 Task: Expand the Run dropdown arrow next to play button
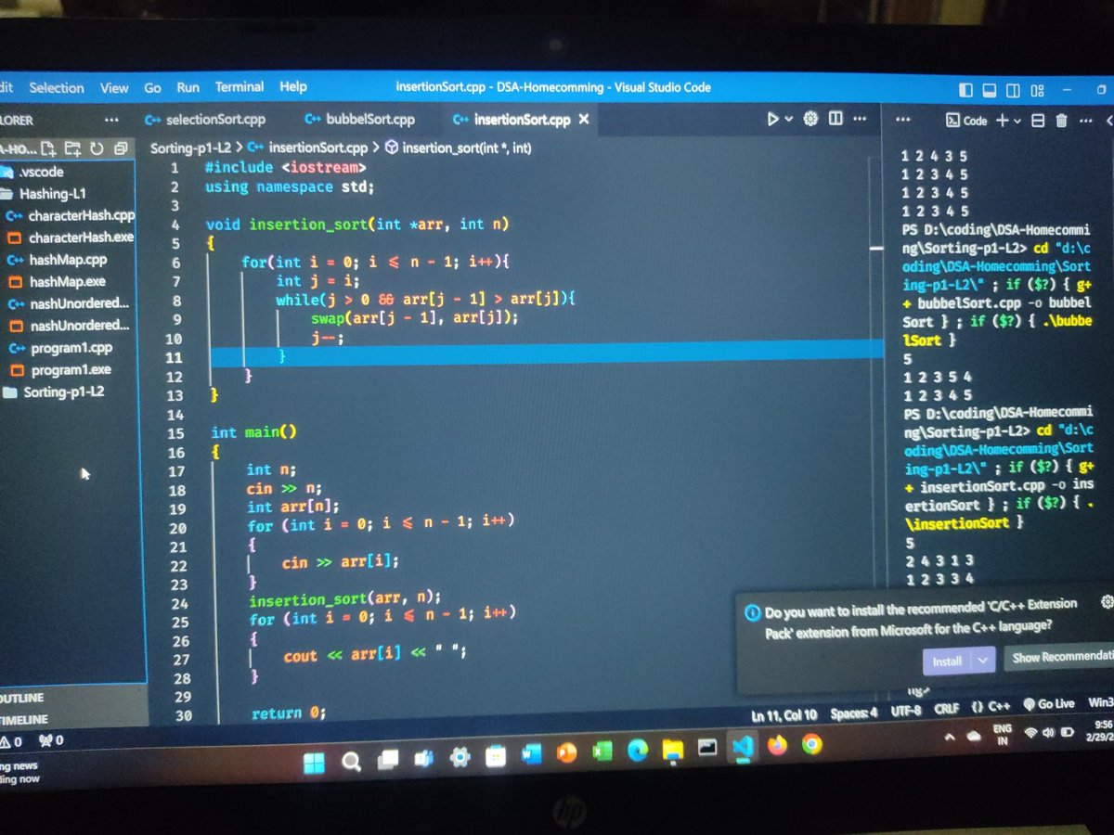(789, 119)
